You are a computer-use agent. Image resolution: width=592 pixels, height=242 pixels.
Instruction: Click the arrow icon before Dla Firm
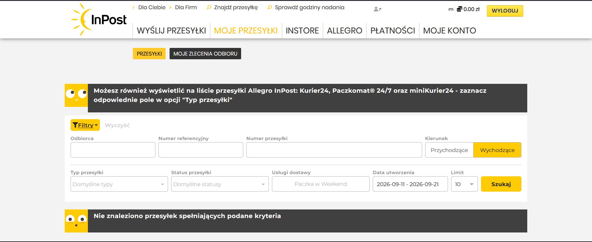coord(170,7)
